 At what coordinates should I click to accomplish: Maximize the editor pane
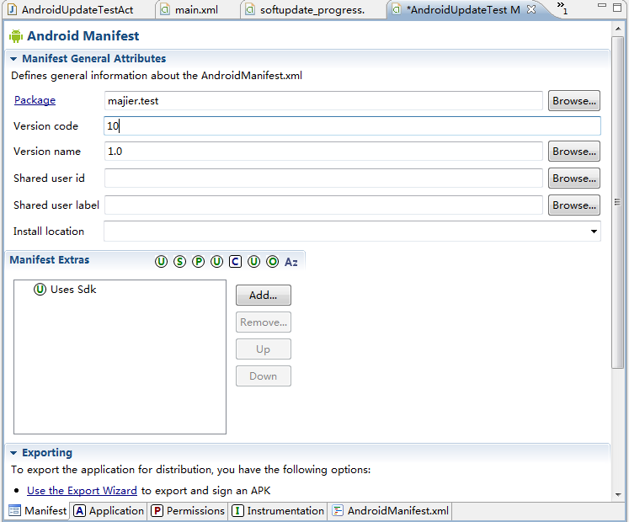[x=617, y=8]
